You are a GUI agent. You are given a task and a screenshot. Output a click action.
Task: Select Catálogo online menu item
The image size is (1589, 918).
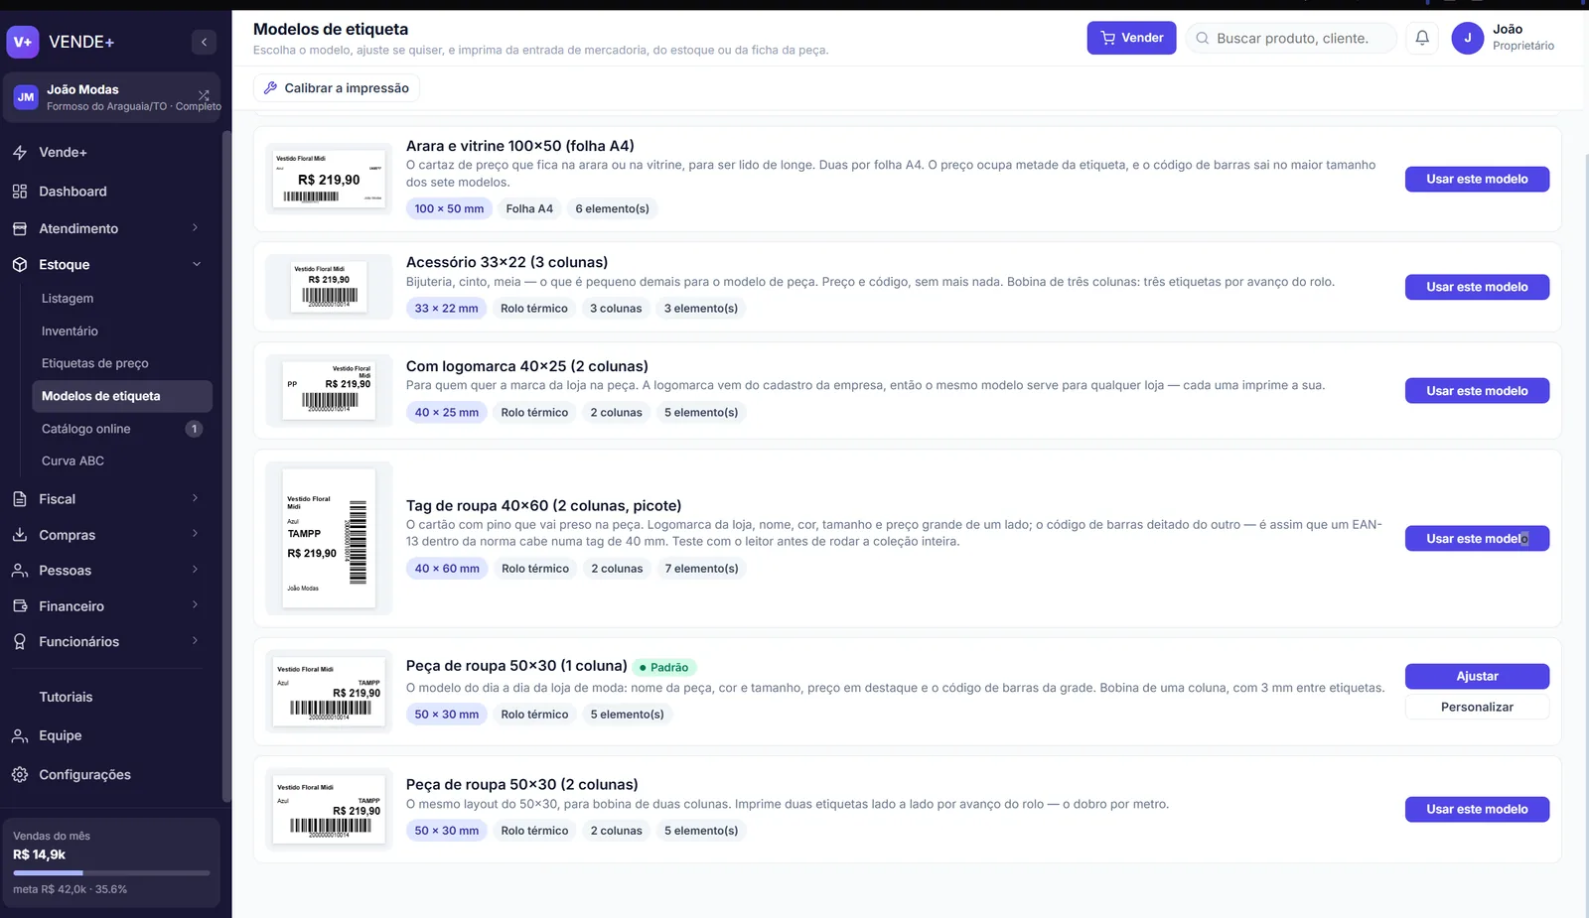[x=122, y=429]
